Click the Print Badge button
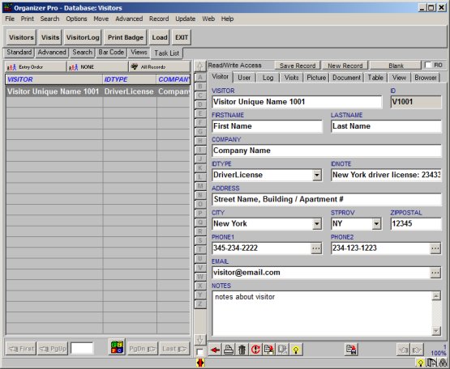The image size is (450, 369). pos(126,37)
